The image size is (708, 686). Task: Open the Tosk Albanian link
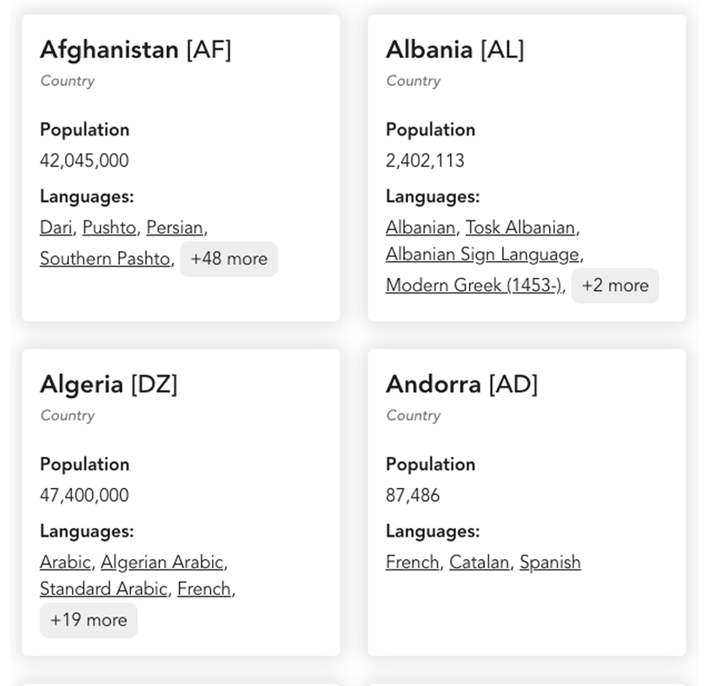point(521,227)
